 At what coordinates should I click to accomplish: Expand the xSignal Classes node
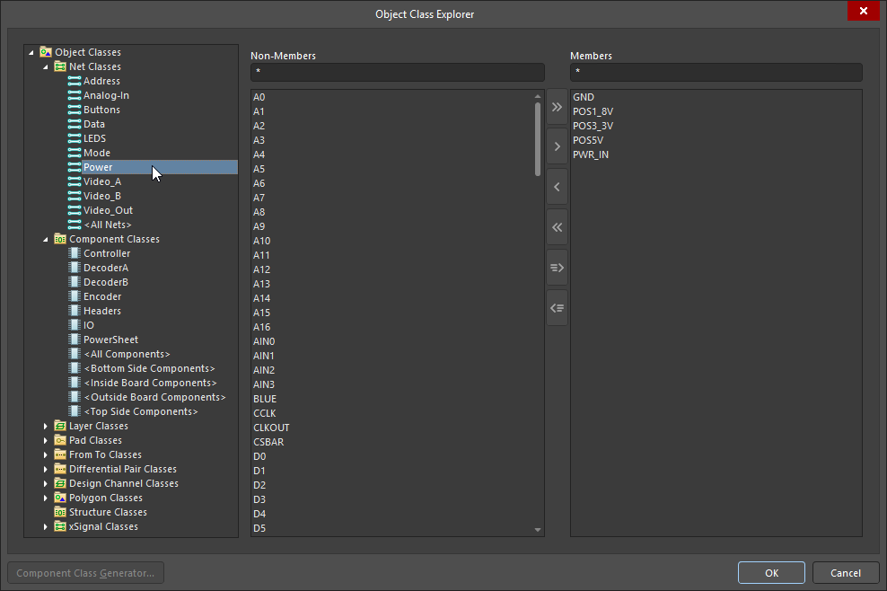click(47, 526)
